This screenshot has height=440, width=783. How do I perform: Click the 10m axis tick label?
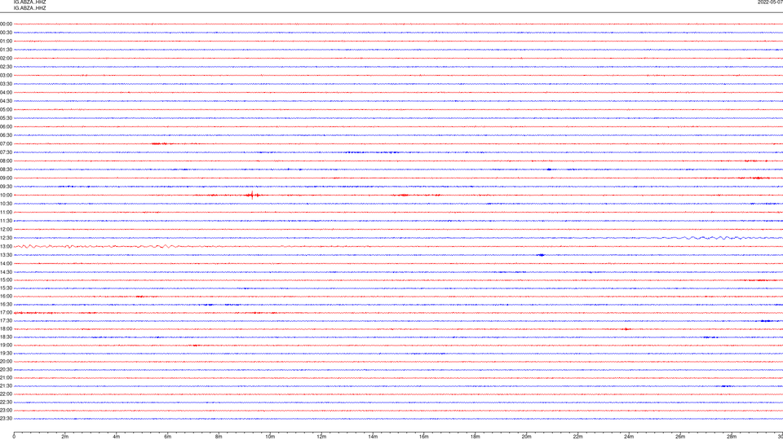pos(270,437)
